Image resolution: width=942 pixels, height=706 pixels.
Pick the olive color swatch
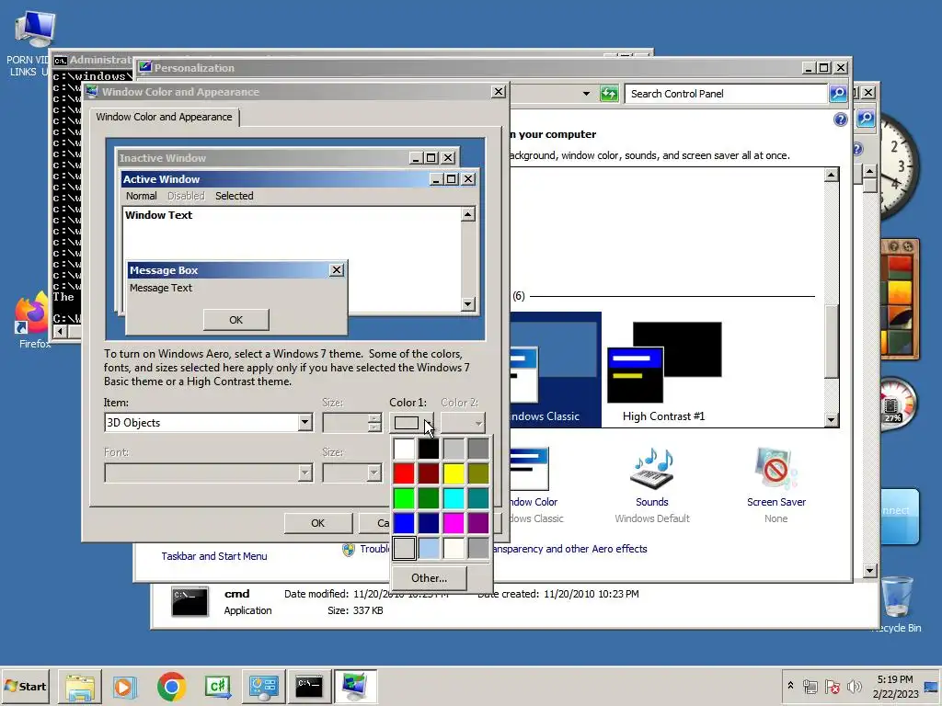click(x=478, y=473)
